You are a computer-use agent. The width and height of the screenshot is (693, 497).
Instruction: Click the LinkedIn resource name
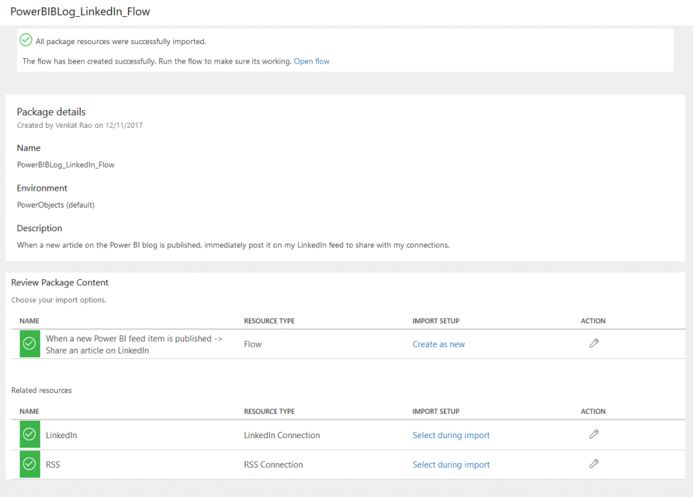point(62,435)
